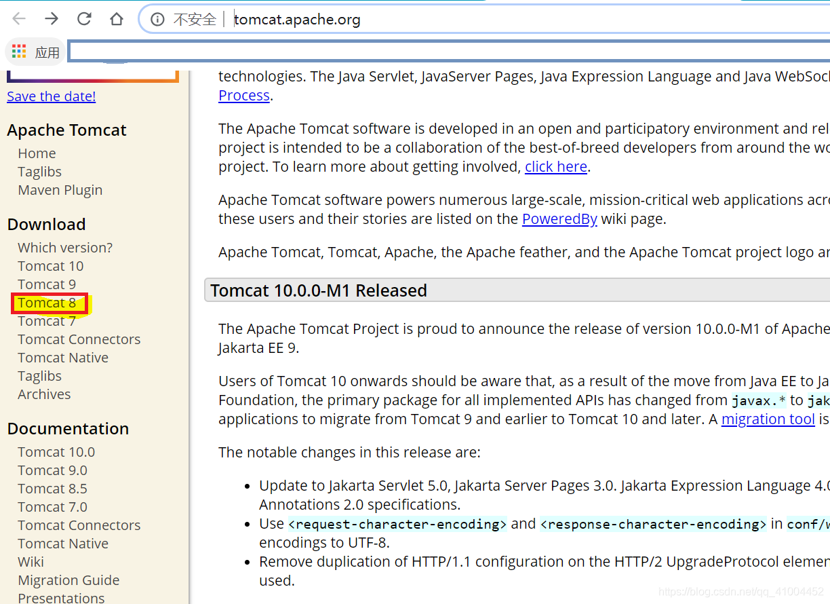Open Tomcat 9.0 documentation
This screenshot has height=604, width=830.
[x=52, y=470]
